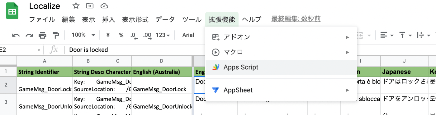Select cell A3 GameMsg_DoorUnlo
This screenshot has height=115, width=436.
(45, 102)
